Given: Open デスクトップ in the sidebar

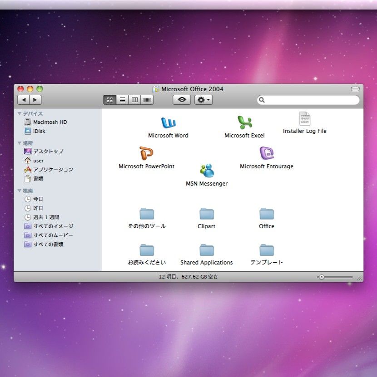Looking at the screenshot, I should point(44,151).
